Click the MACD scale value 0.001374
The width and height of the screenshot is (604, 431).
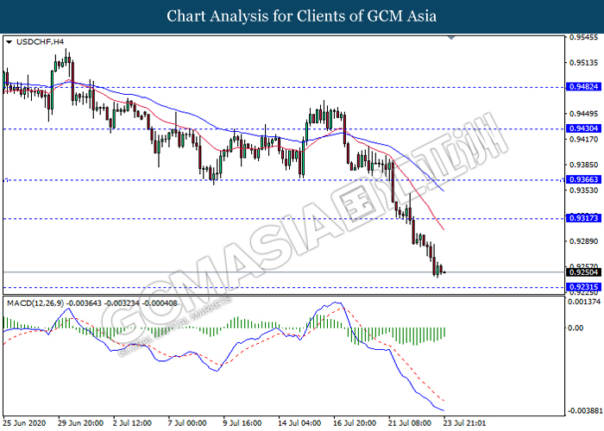click(x=584, y=302)
